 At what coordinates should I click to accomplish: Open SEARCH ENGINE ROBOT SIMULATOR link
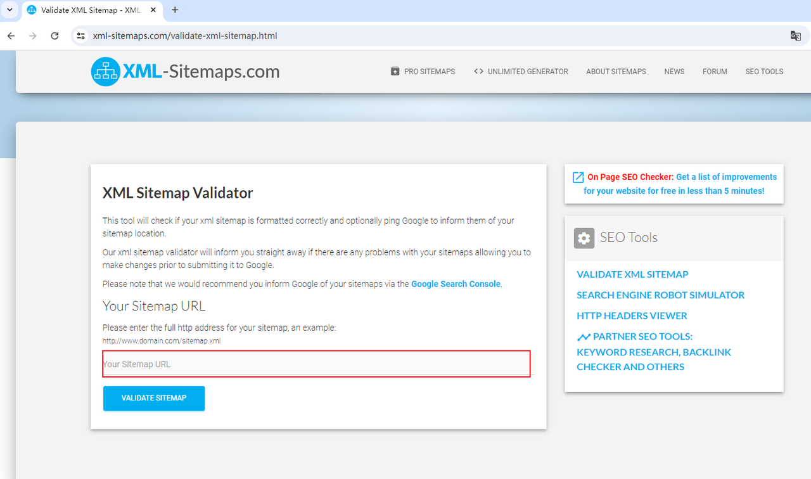pyautogui.click(x=660, y=295)
